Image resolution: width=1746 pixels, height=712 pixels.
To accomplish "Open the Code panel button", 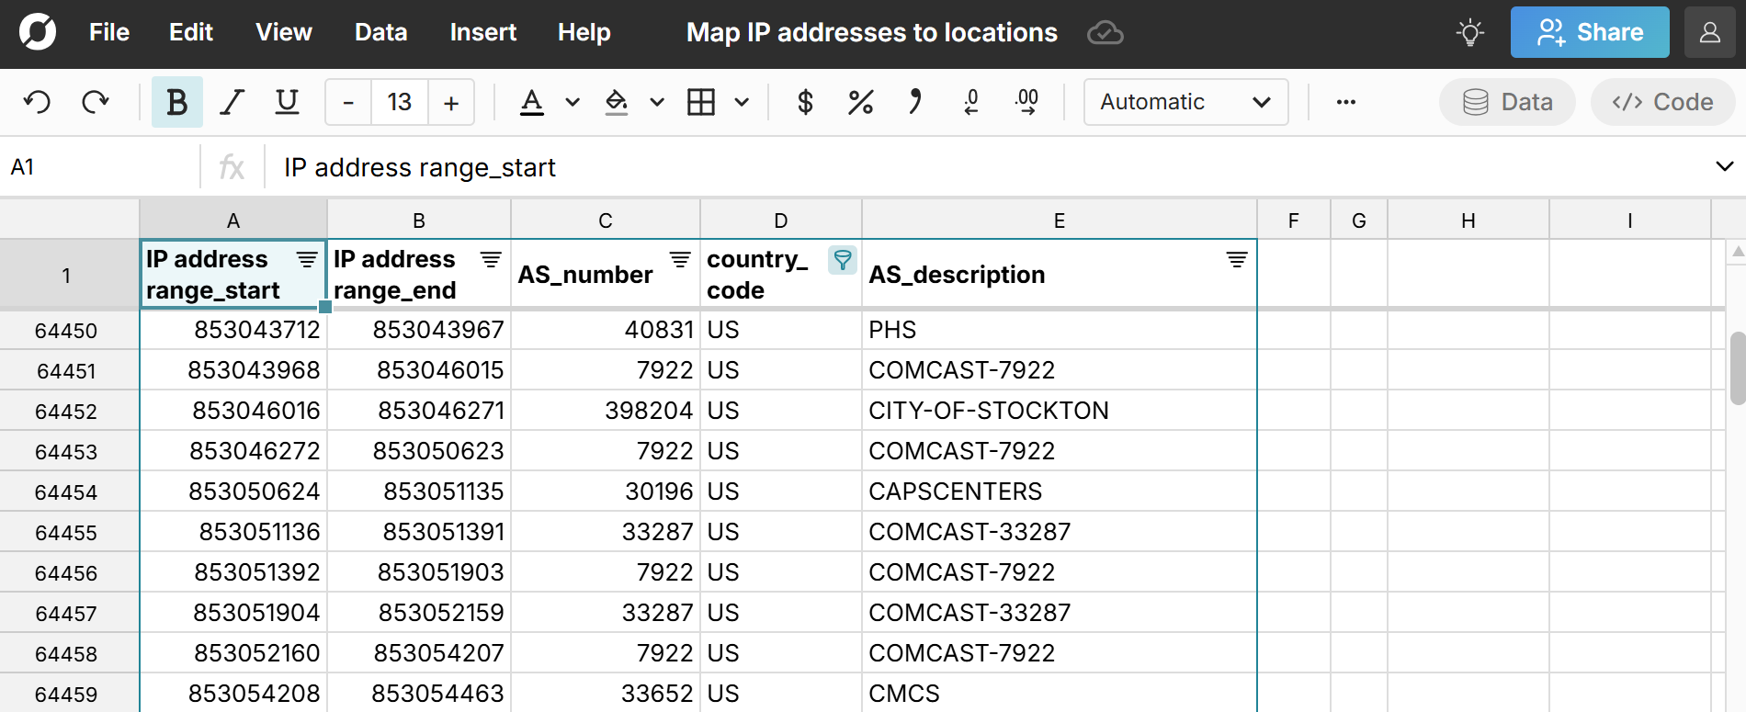I will (x=1662, y=102).
